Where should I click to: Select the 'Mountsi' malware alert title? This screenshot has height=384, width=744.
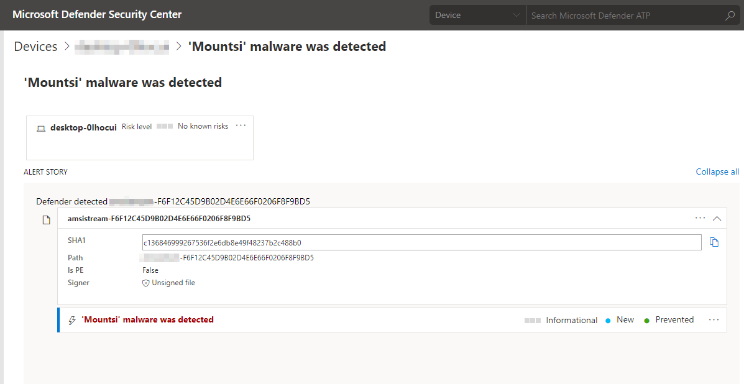click(148, 319)
